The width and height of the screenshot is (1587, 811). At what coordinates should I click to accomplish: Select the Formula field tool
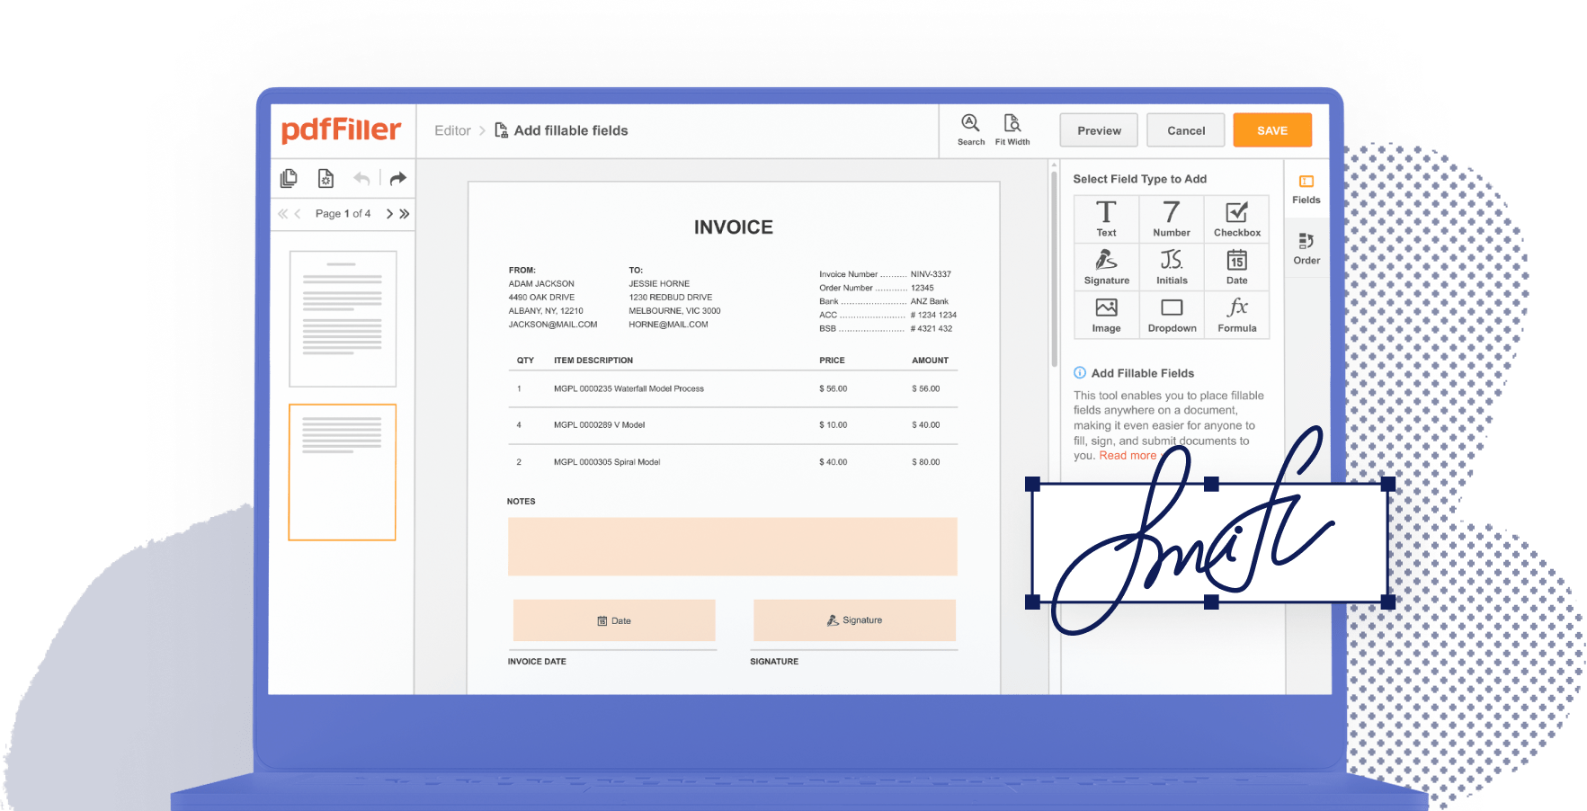1236,315
